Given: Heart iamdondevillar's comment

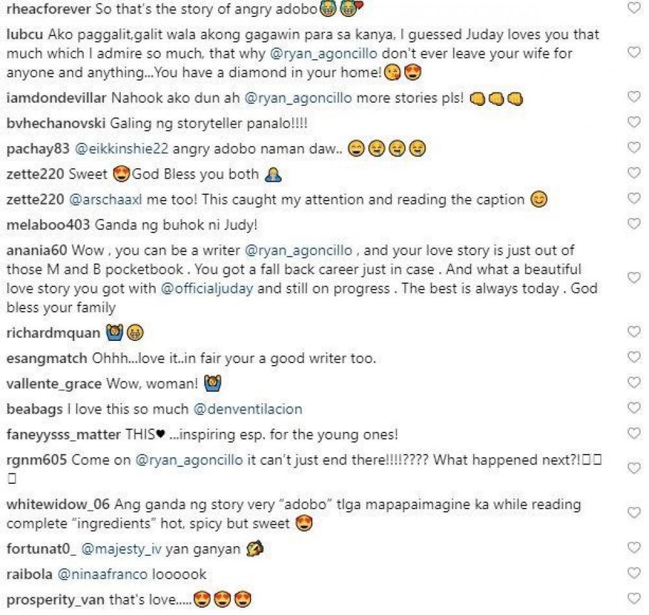Looking at the screenshot, I should [x=634, y=97].
